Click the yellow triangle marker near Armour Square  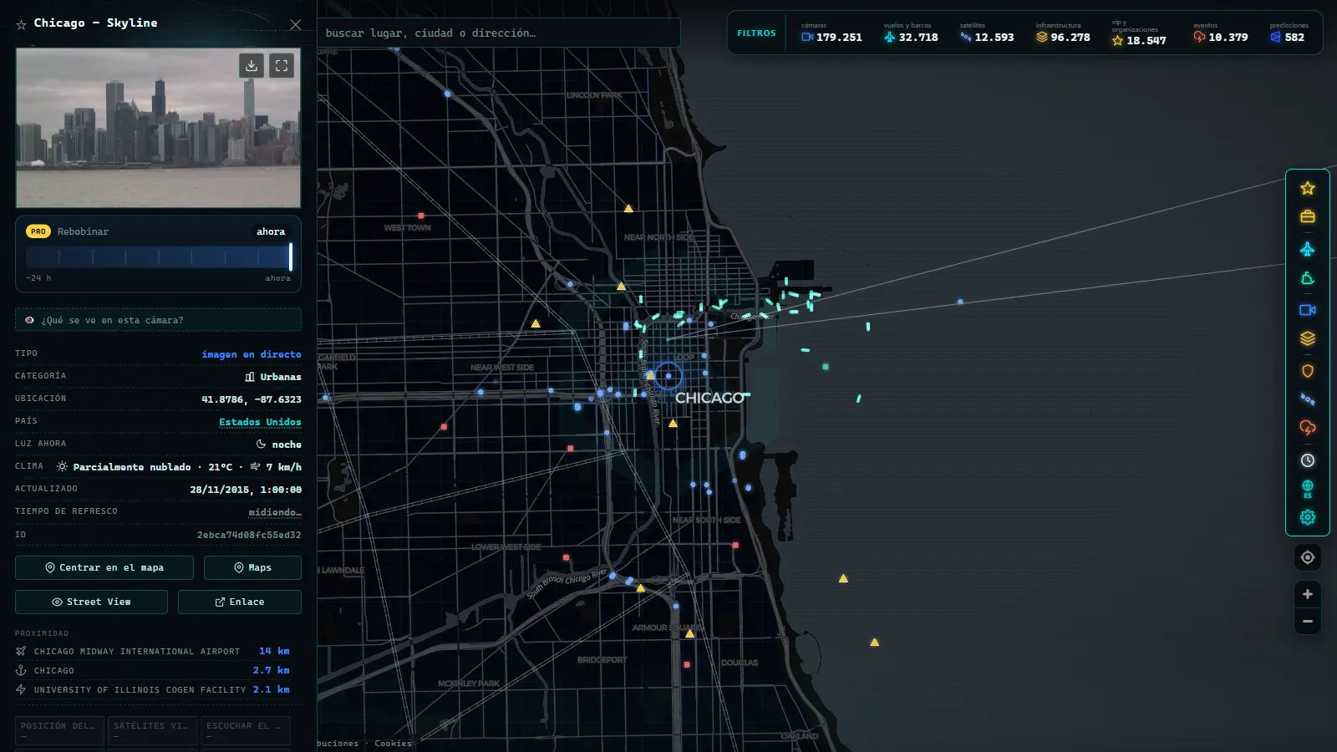689,633
